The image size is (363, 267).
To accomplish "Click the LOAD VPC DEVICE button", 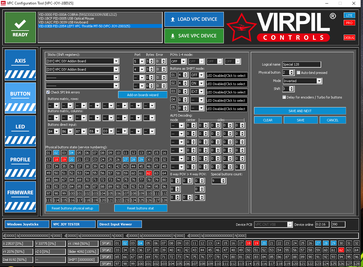I will [194, 19].
